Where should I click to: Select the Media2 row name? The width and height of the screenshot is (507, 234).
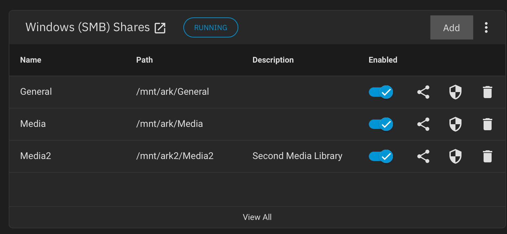click(x=36, y=156)
